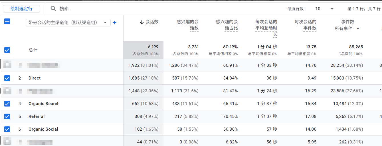Toggle the select-all rows header checkbox
Screen dimensions: 382x146
tap(7, 21)
